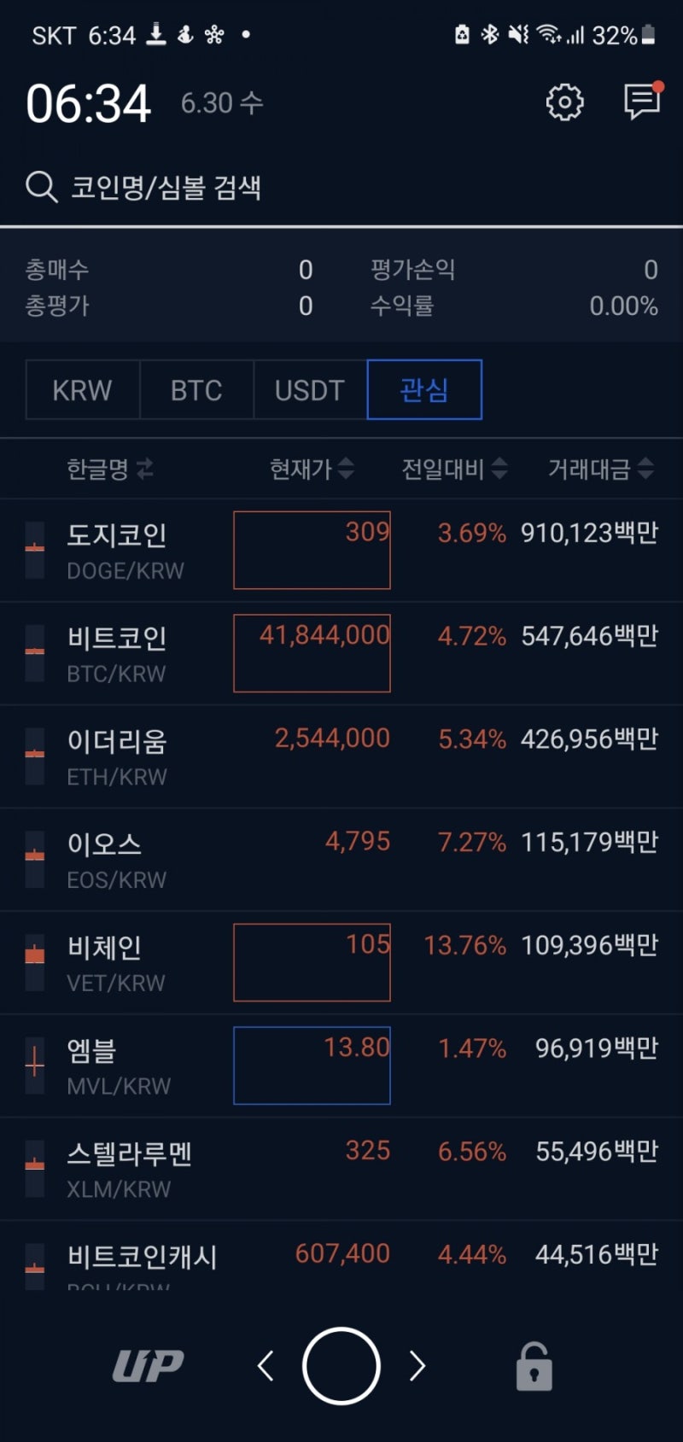Open the announcements message icon
The width and height of the screenshot is (683, 1442).
tap(641, 102)
